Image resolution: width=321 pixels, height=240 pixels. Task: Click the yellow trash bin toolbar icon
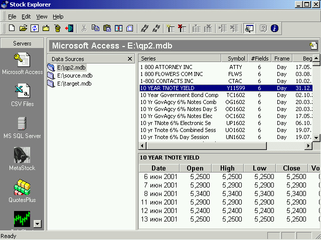point(58,28)
